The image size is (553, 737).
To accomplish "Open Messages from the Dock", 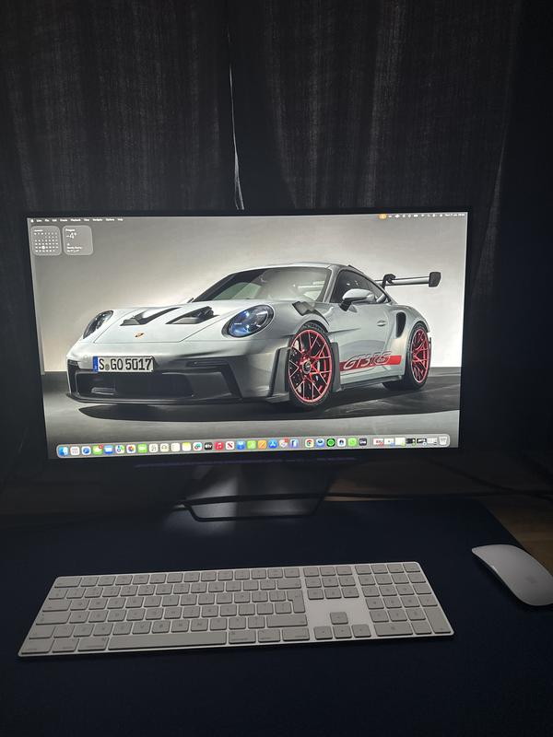I will click(x=98, y=450).
